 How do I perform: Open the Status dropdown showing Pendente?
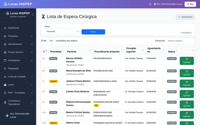(62, 31)
